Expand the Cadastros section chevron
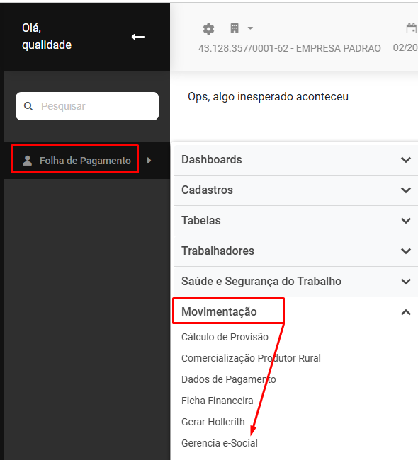Viewport: 418px width, 460px height. (406, 190)
